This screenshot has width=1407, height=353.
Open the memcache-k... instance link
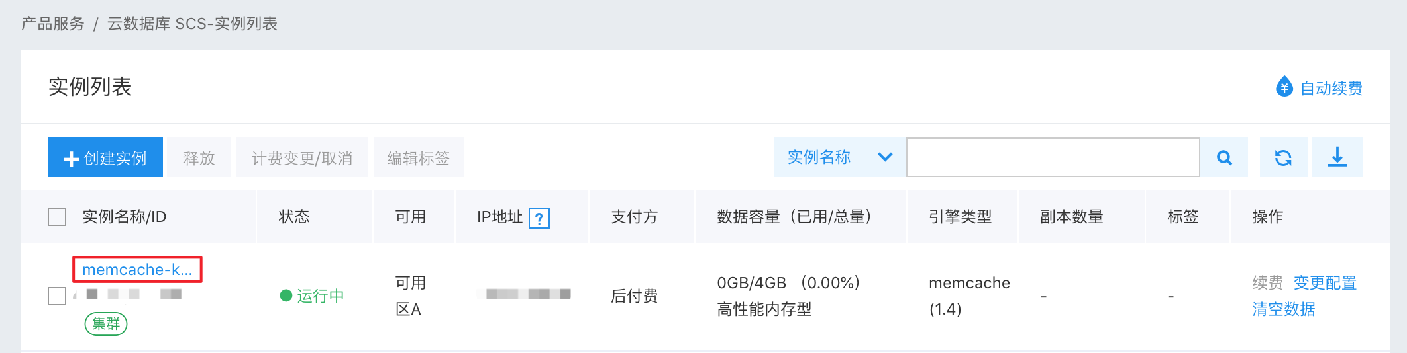click(137, 270)
